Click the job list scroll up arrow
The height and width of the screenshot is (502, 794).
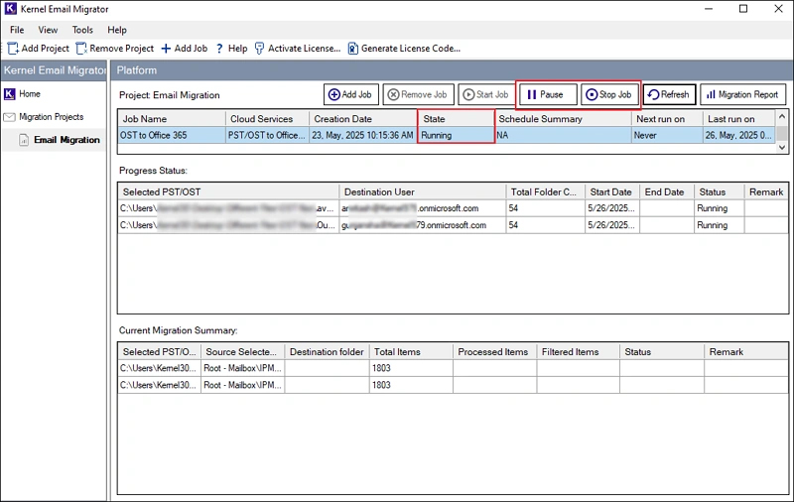pos(782,116)
